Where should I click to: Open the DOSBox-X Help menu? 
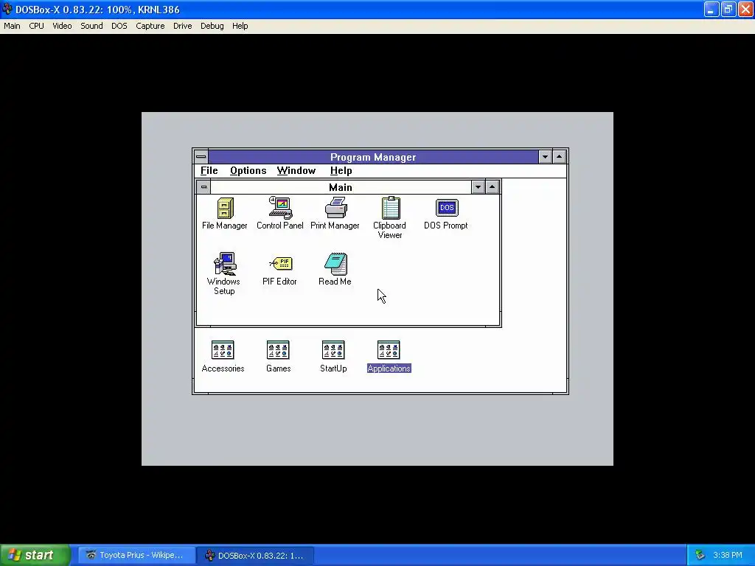240,26
